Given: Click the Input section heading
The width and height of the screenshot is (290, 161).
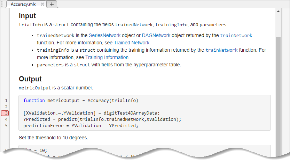Looking at the screenshot, I should (28, 16).
